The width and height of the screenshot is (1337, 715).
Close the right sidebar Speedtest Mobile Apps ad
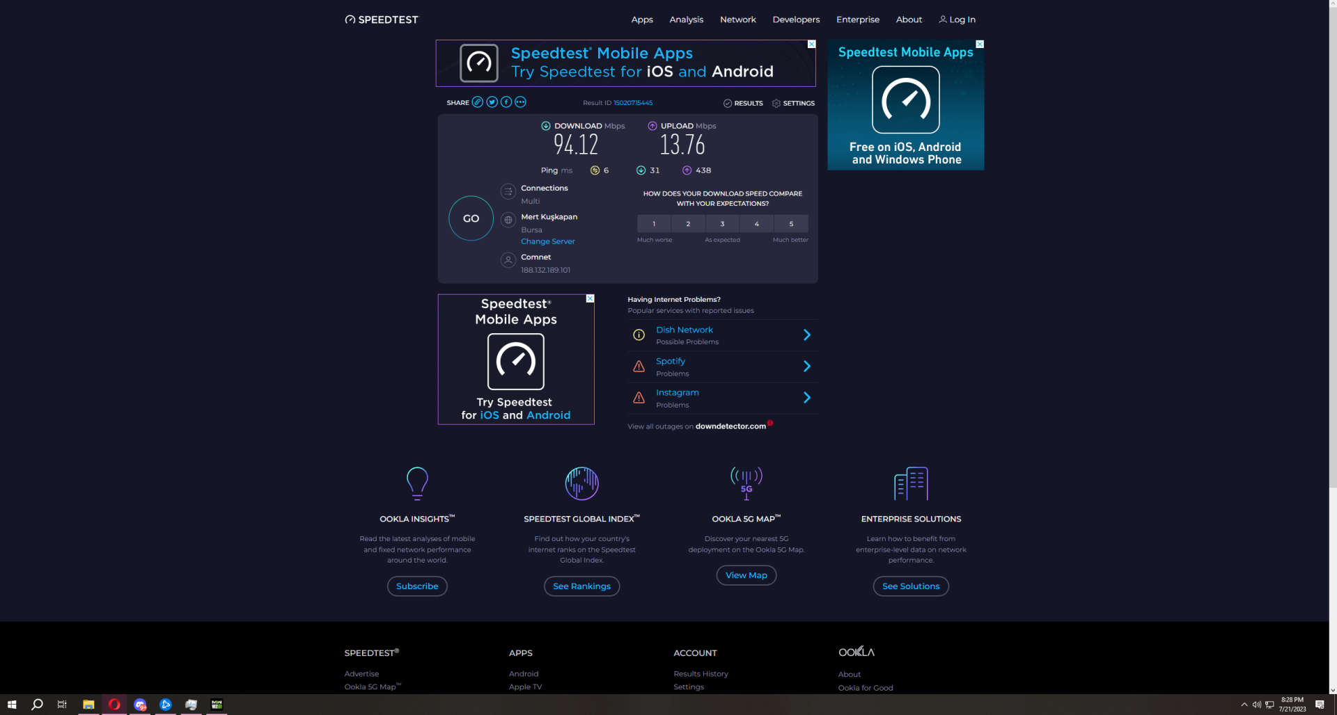pyautogui.click(x=980, y=44)
